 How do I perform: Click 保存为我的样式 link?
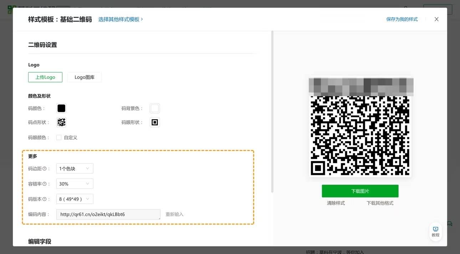pos(402,19)
